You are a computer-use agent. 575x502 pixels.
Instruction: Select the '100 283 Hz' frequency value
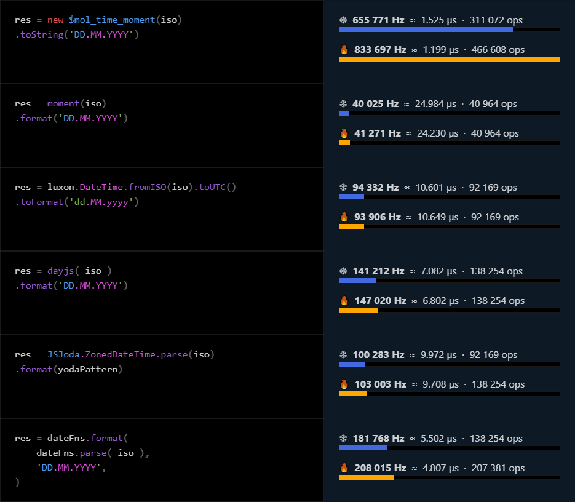coord(378,355)
